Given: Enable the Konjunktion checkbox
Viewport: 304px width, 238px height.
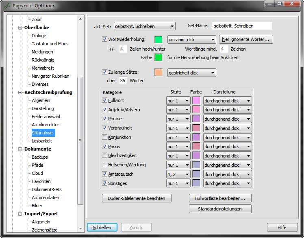Looking at the screenshot, I should tap(104, 137).
